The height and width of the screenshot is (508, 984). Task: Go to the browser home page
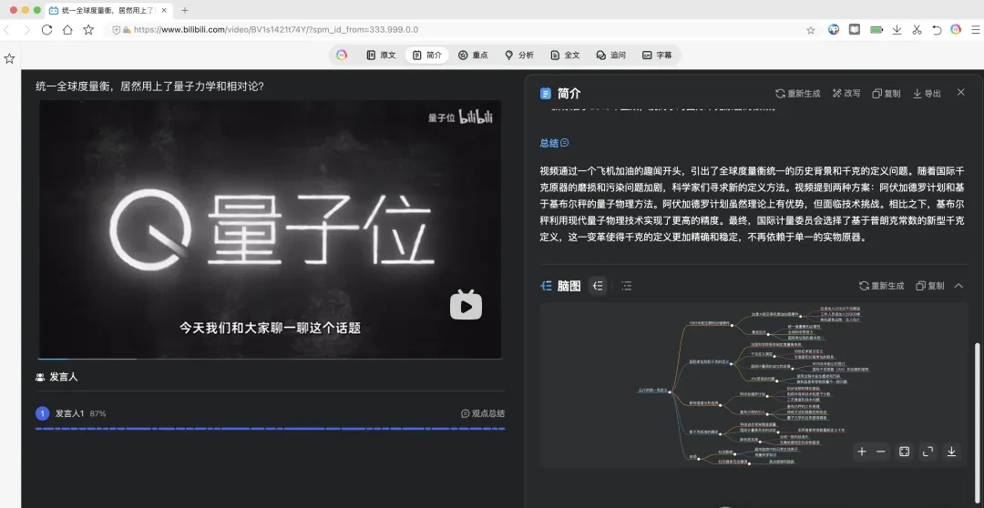67,29
